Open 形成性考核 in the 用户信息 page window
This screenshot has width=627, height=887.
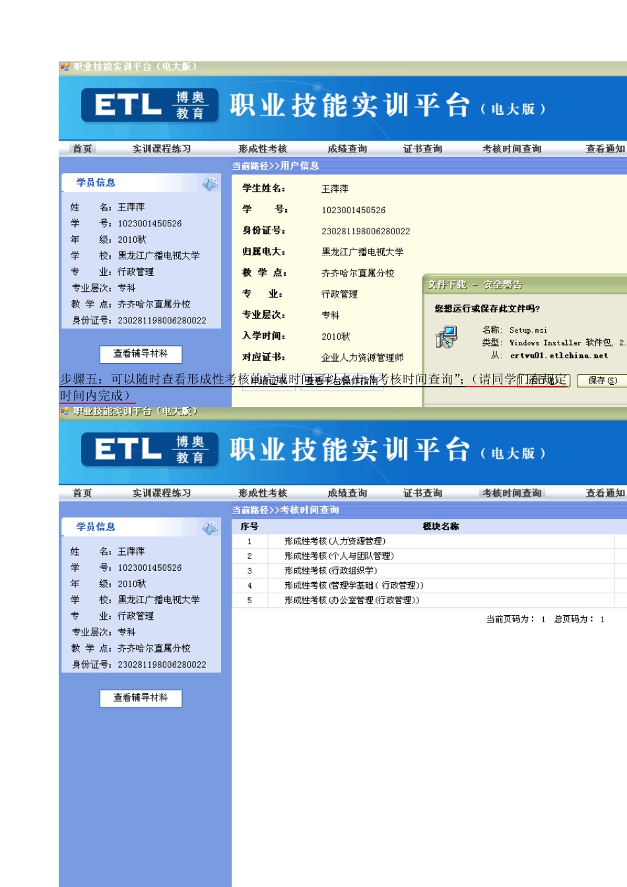pos(263,148)
